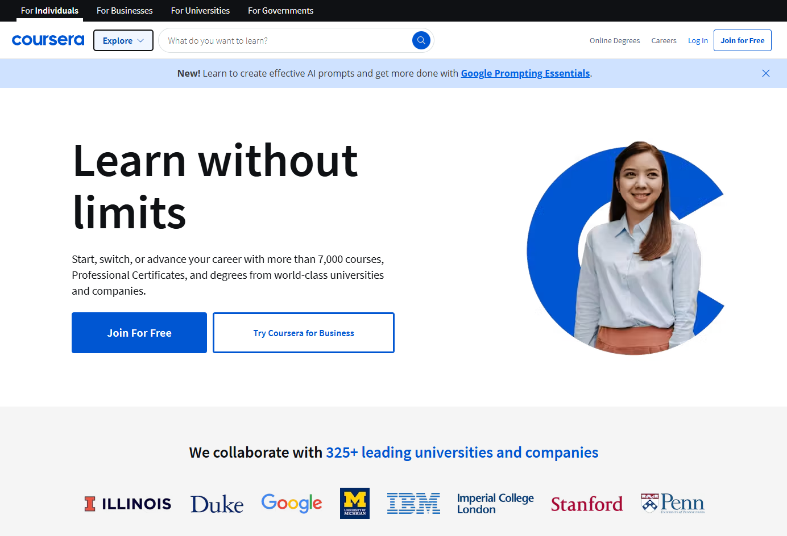Click Try Coursera for Business button
787x536 pixels.
coord(304,333)
